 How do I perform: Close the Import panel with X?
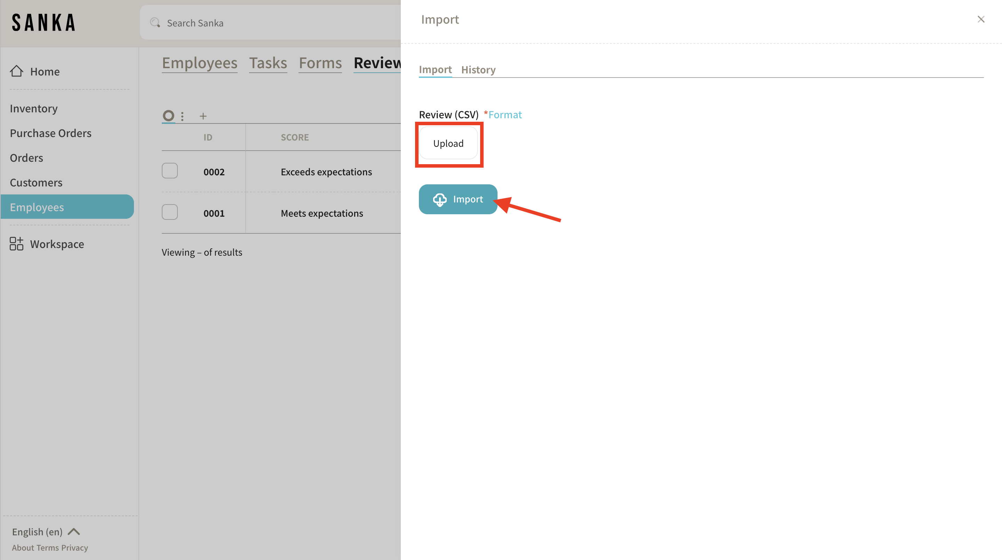pos(981,19)
